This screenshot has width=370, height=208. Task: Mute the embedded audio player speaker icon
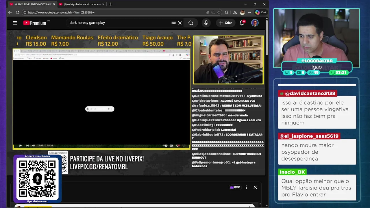[x=109, y=109]
